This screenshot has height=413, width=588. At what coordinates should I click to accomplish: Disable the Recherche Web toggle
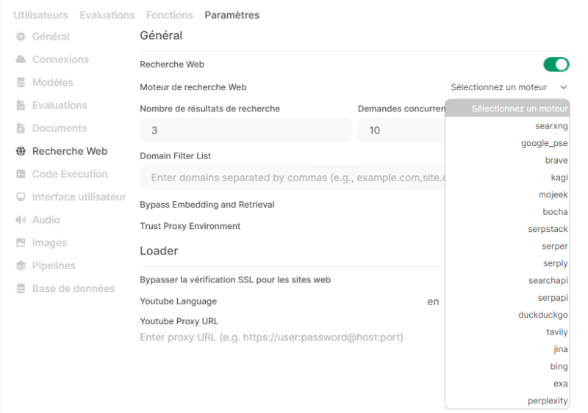pyautogui.click(x=556, y=65)
